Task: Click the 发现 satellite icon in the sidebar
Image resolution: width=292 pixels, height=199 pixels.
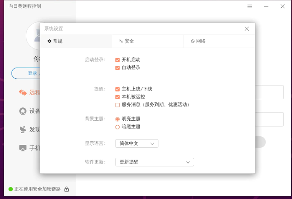Action: click(23, 129)
